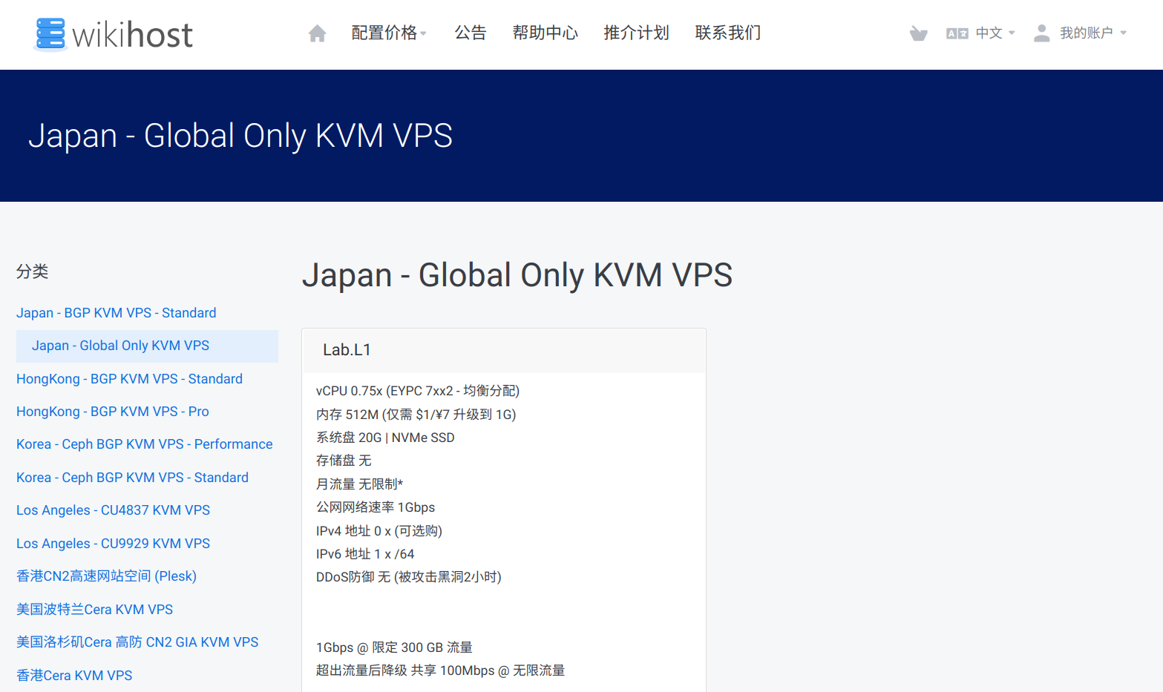
Task: Open Los Angeles - CU4837 KVM VPS
Action: [113, 510]
